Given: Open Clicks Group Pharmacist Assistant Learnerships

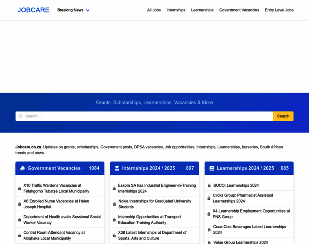Looking at the screenshot, I should [x=243, y=198].
